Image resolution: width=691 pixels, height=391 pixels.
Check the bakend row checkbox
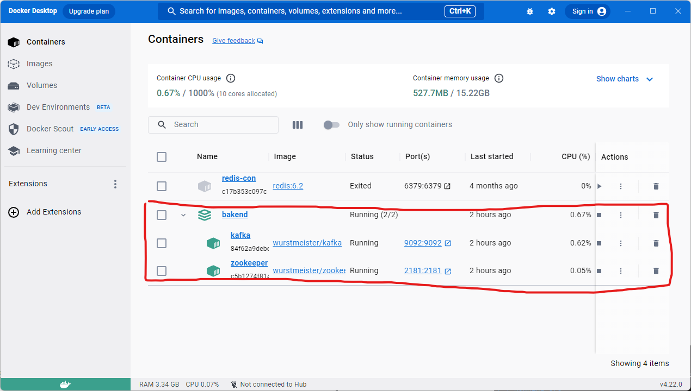point(162,215)
